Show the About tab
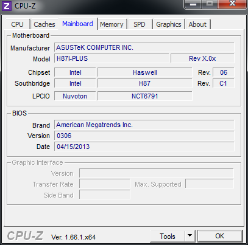 point(197,24)
